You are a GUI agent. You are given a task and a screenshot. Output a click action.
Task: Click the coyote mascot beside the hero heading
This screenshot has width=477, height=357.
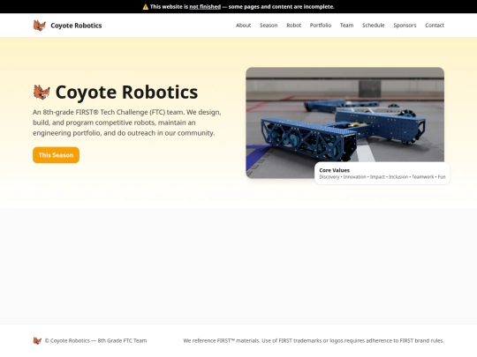42,92
